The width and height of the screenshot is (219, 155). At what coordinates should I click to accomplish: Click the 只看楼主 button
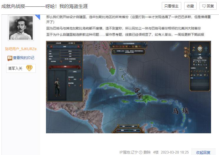171,6
